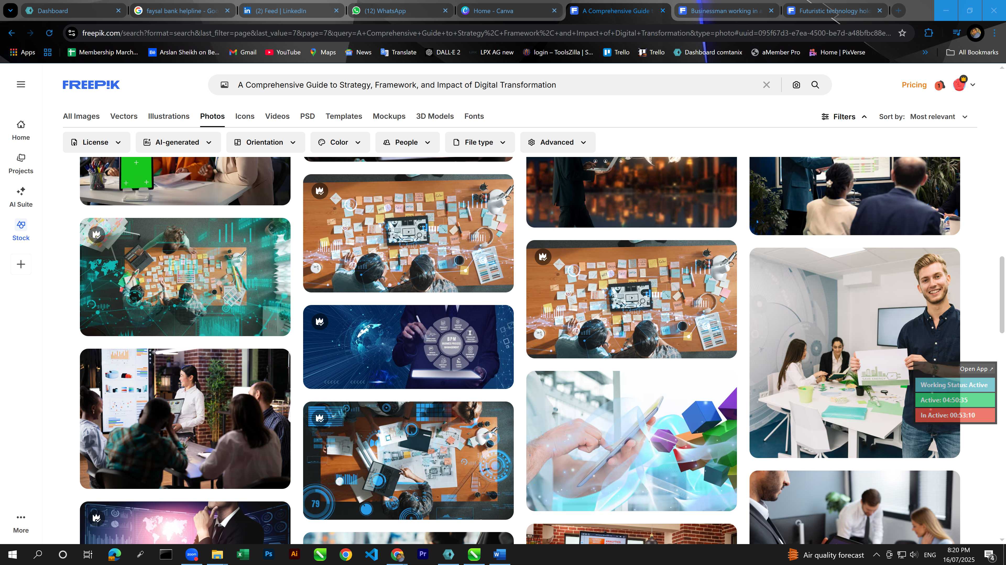The height and width of the screenshot is (565, 1006).
Task: Switch to Icons tab
Action: click(245, 116)
